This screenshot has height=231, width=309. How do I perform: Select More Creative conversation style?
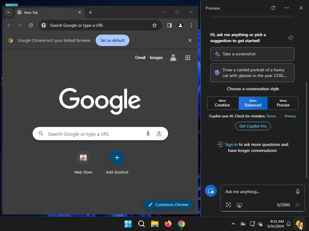(x=223, y=103)
